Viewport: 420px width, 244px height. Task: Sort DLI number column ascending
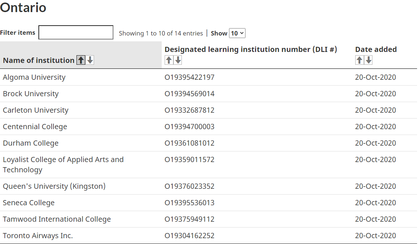(x=169, y=60)
